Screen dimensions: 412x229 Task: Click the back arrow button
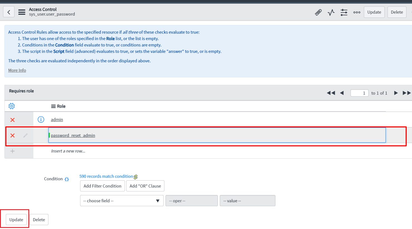pos(9,12)
